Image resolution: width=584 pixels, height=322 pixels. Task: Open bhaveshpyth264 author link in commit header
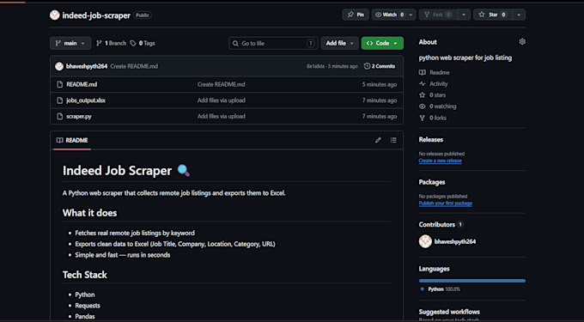(87, 66)
